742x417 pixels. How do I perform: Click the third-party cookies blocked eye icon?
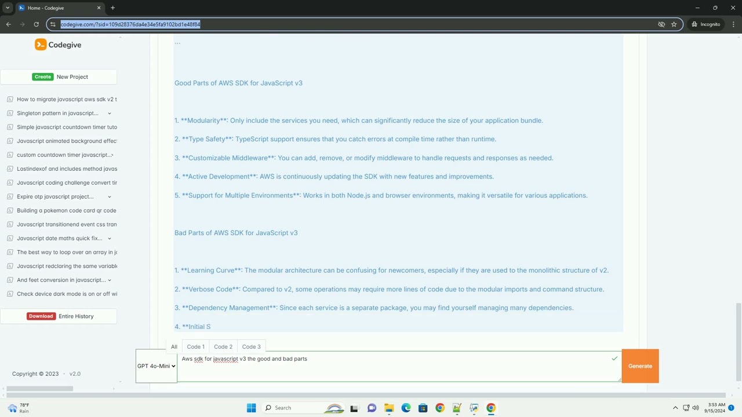coord(661,24)
